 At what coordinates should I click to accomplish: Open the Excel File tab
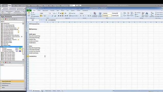[x=29, y=10]
